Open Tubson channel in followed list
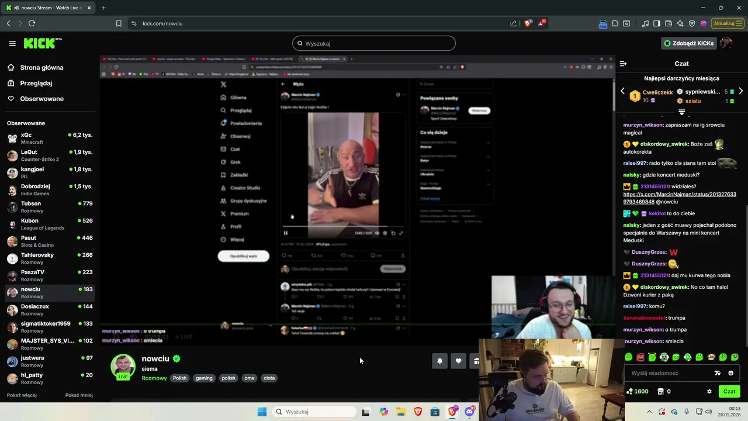Screen dimensions: 748x421 tap(49, 207)
